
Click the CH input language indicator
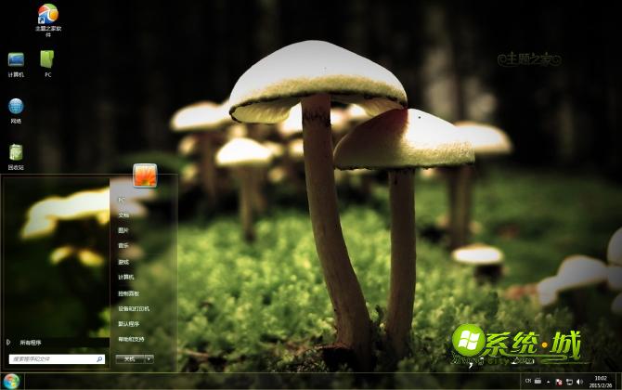pyautogui.click(x=528, y=381)
